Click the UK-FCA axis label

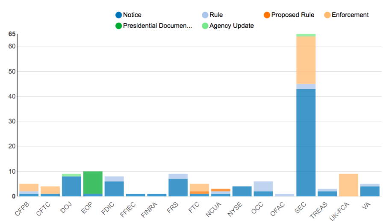tap(339, 211)
